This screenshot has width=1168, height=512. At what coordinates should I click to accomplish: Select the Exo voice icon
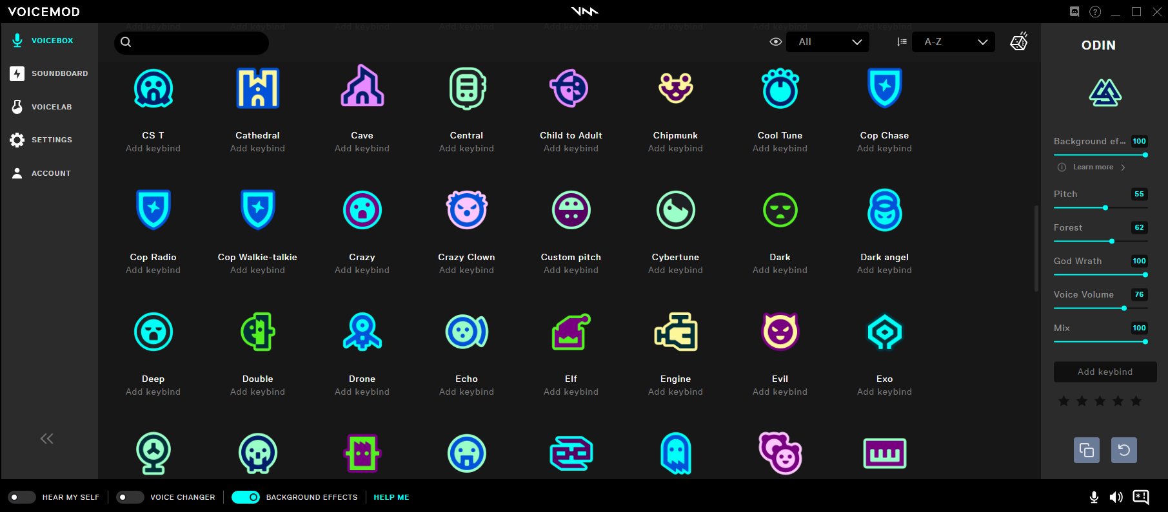(885, 332)
